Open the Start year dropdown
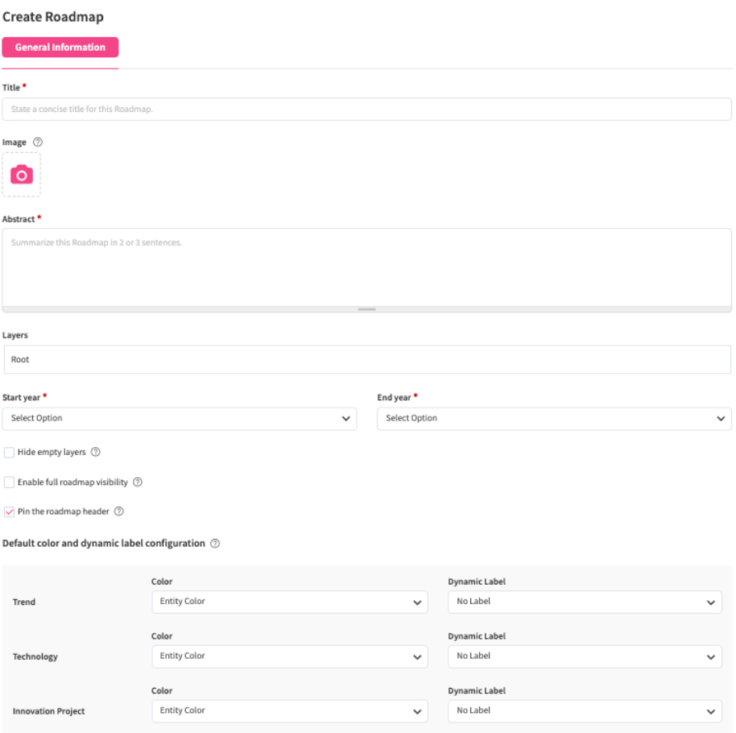Image resolution: width=736 pixels, height=733 pixels. [179, 419]
